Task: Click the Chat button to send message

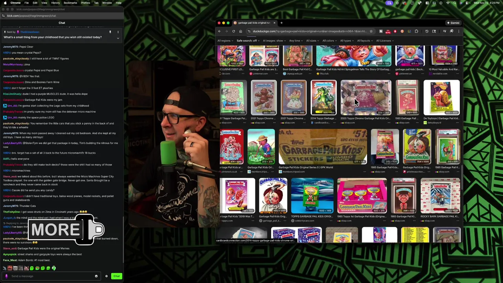Action: (116, 276)
